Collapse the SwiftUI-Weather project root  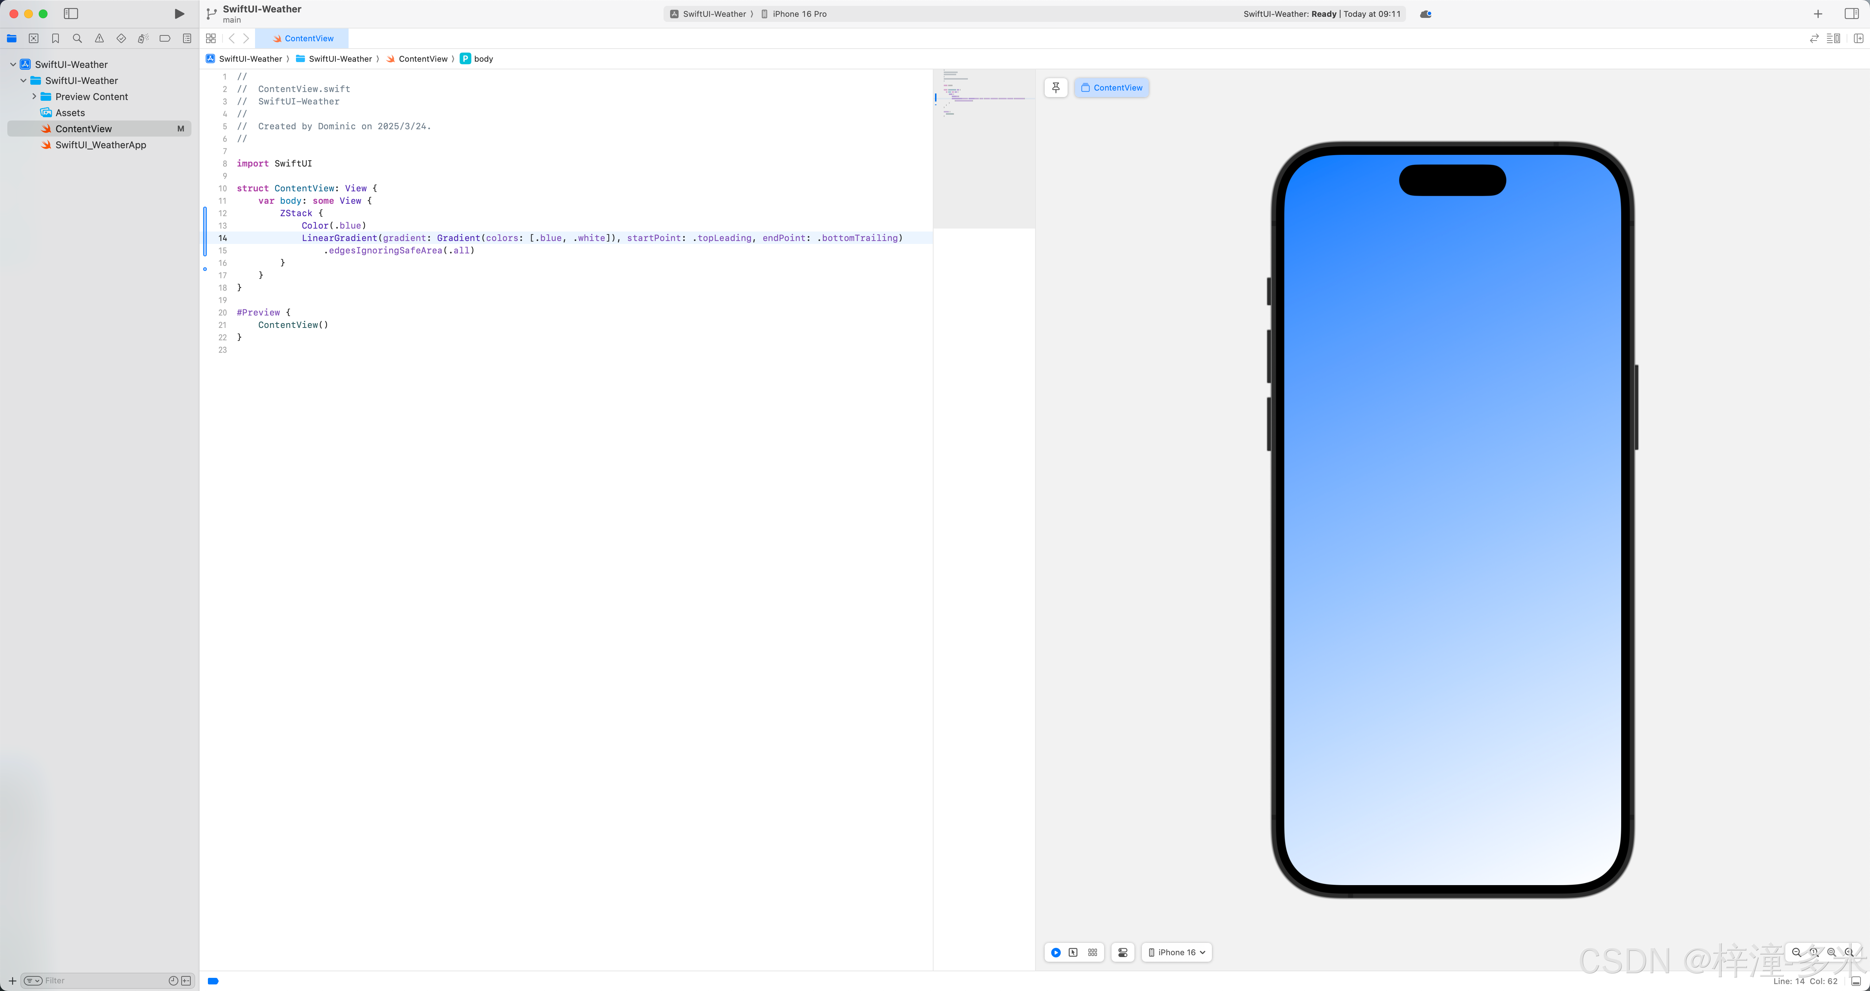coord(13,65)
